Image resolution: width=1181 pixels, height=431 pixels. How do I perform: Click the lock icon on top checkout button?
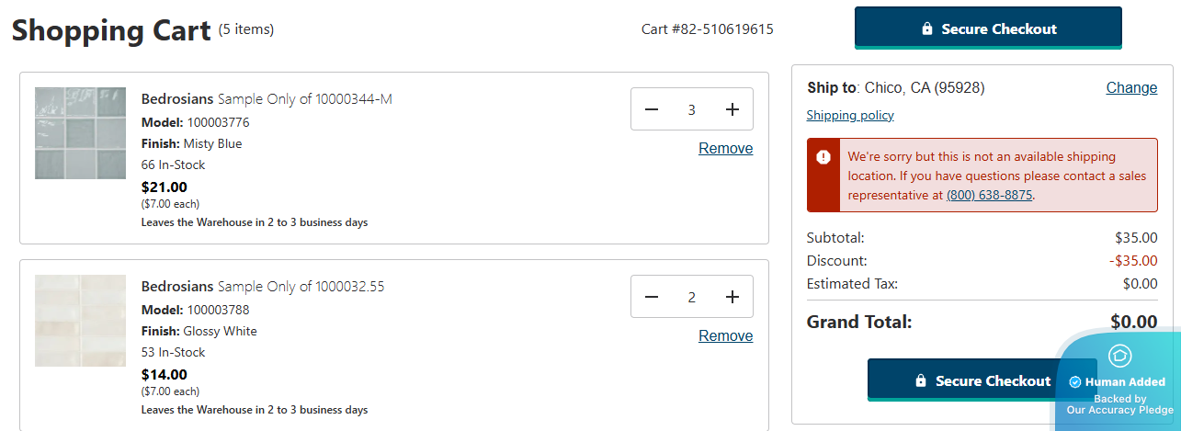click(927, 29)
